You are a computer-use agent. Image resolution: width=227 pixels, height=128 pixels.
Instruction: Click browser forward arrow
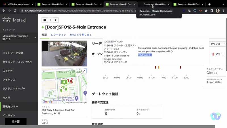[x=9, y=11]
